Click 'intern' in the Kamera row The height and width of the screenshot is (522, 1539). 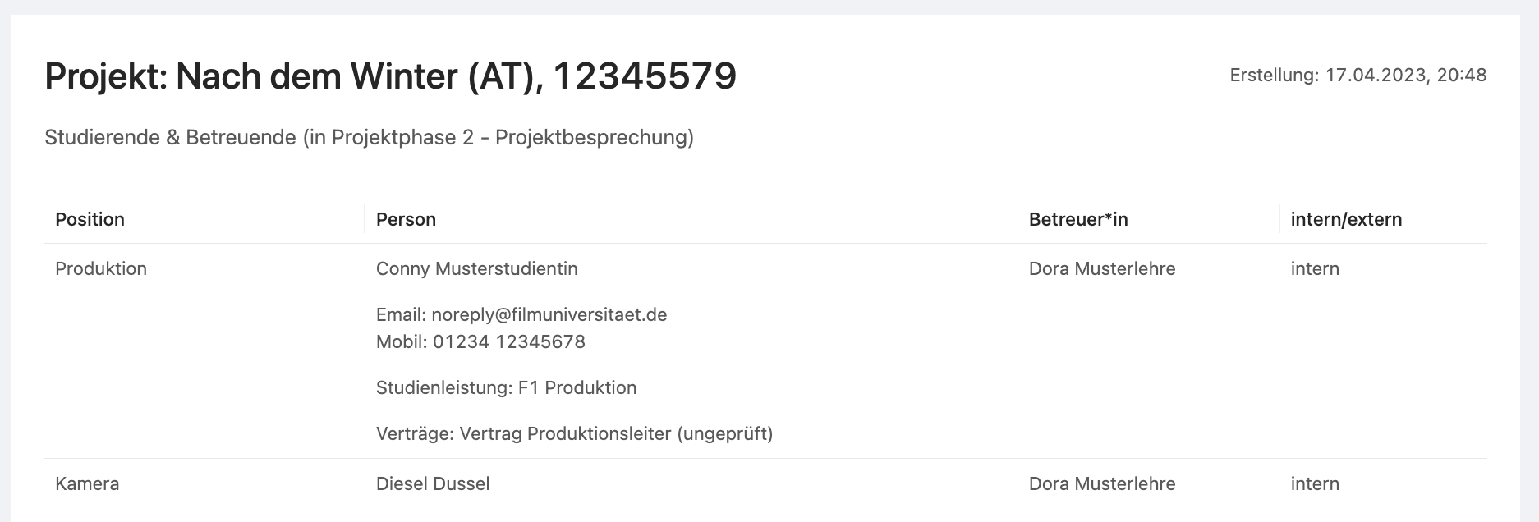point(1314,483)
